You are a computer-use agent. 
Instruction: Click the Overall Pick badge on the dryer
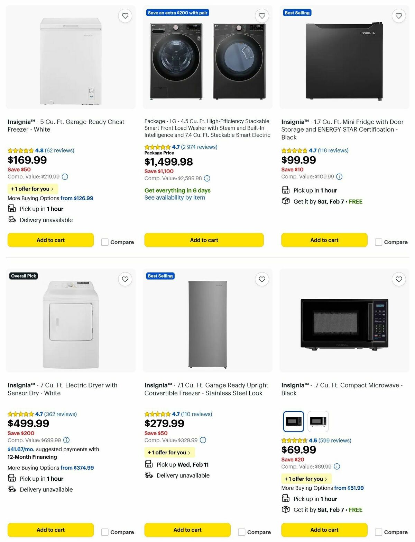[x=23, y=276]
